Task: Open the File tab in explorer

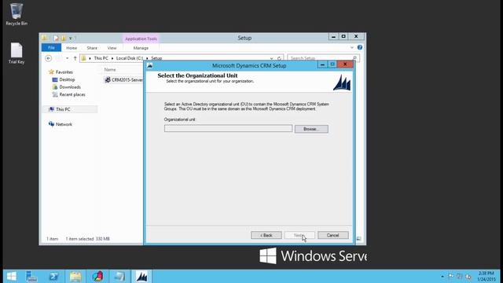Action: point(51,48)
